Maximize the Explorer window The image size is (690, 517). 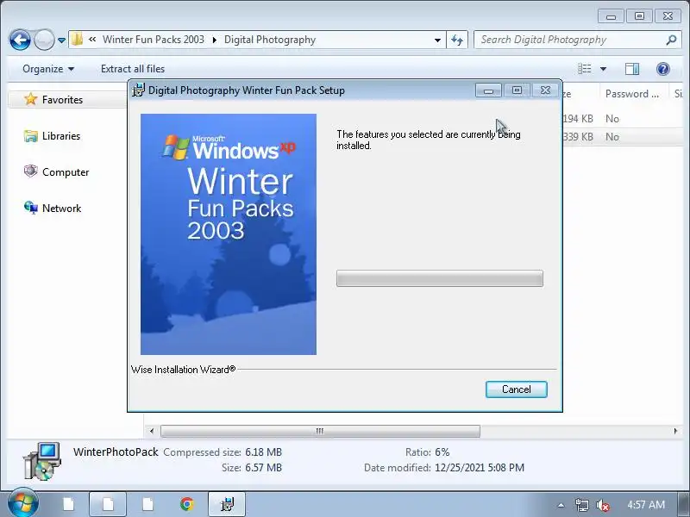[639, 16]
